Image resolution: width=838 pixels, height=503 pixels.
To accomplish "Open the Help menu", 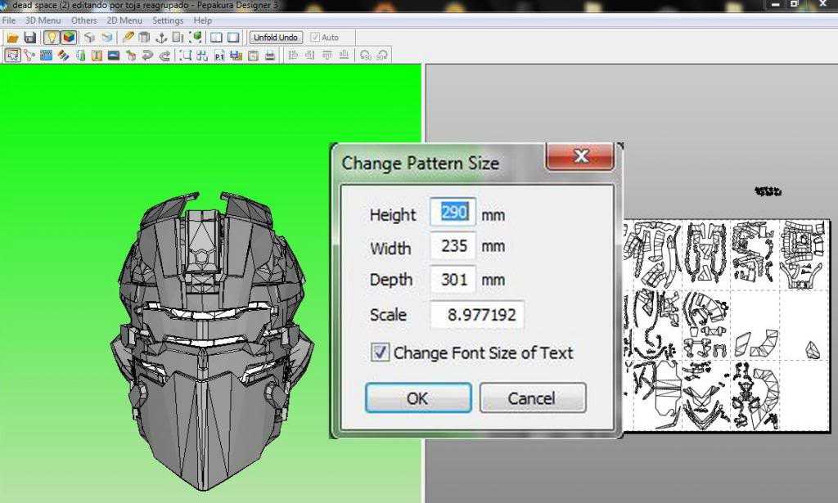I will [x=203, y=20].
